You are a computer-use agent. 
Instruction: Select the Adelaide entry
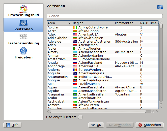(54, 42)
